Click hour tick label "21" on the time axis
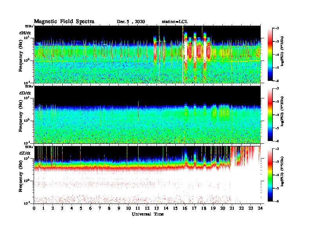 pos(232,208)
